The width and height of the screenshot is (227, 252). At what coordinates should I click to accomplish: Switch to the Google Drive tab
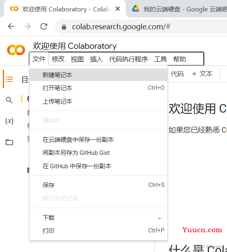point(177,9)
